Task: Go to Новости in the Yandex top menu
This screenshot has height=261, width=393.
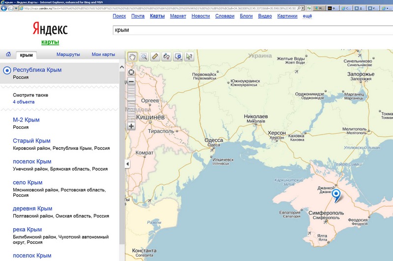Action: pos(200,16)
